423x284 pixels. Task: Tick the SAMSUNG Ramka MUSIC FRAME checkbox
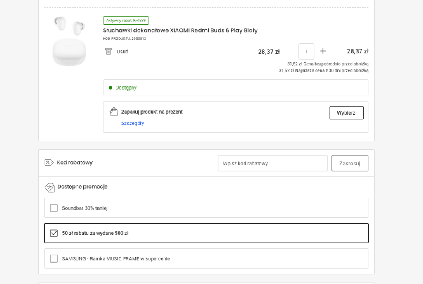54,259
